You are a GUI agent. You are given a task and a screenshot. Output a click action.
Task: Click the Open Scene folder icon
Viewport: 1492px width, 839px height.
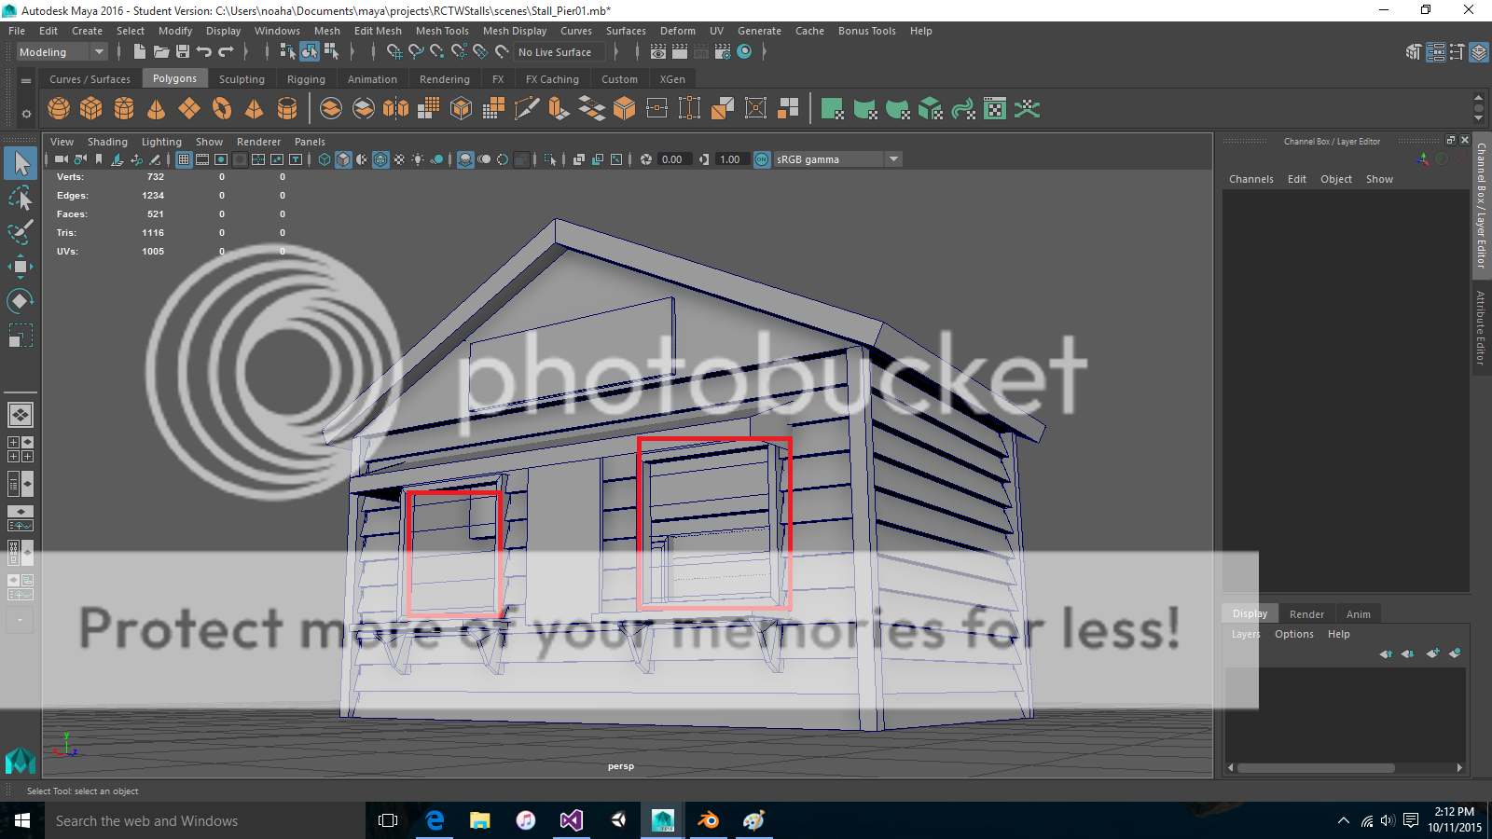pos(161,52)
